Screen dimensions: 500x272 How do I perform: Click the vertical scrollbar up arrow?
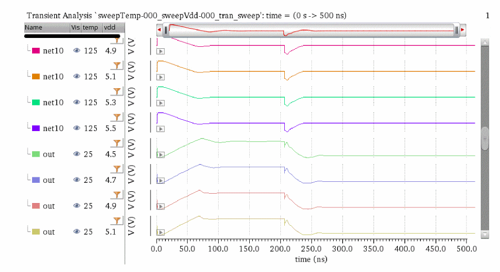485,42
